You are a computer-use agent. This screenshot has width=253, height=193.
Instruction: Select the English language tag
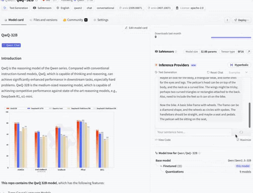63,8
